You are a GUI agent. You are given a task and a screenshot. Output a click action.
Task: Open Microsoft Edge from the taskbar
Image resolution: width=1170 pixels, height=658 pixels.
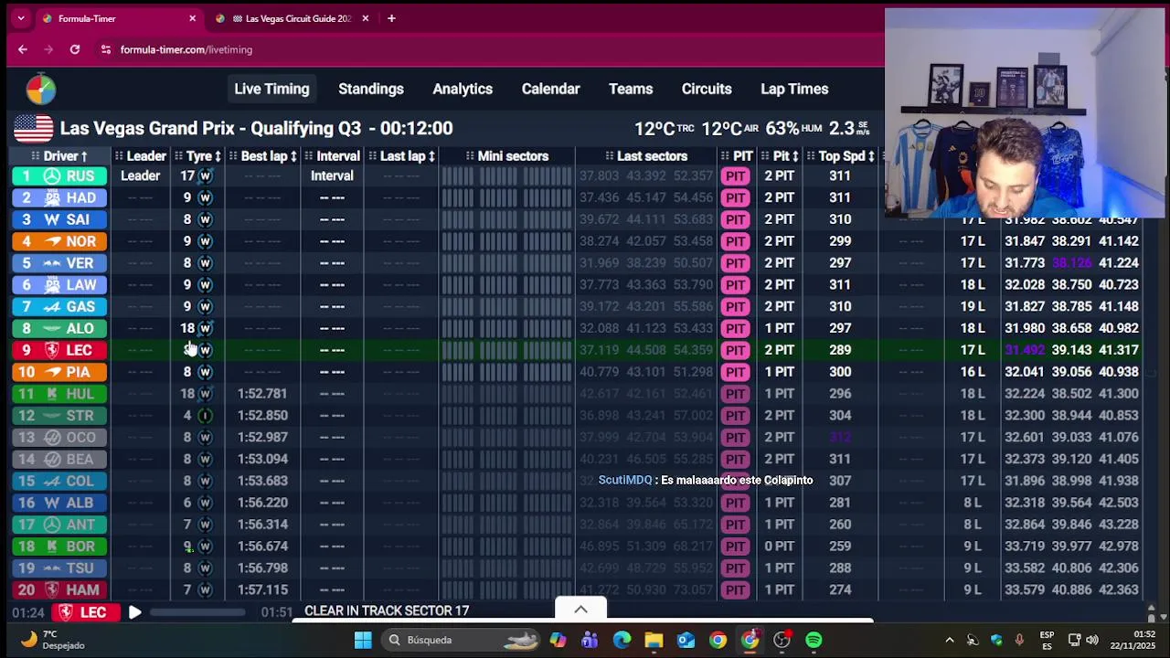pyautogui.click(x=622, y=640)
